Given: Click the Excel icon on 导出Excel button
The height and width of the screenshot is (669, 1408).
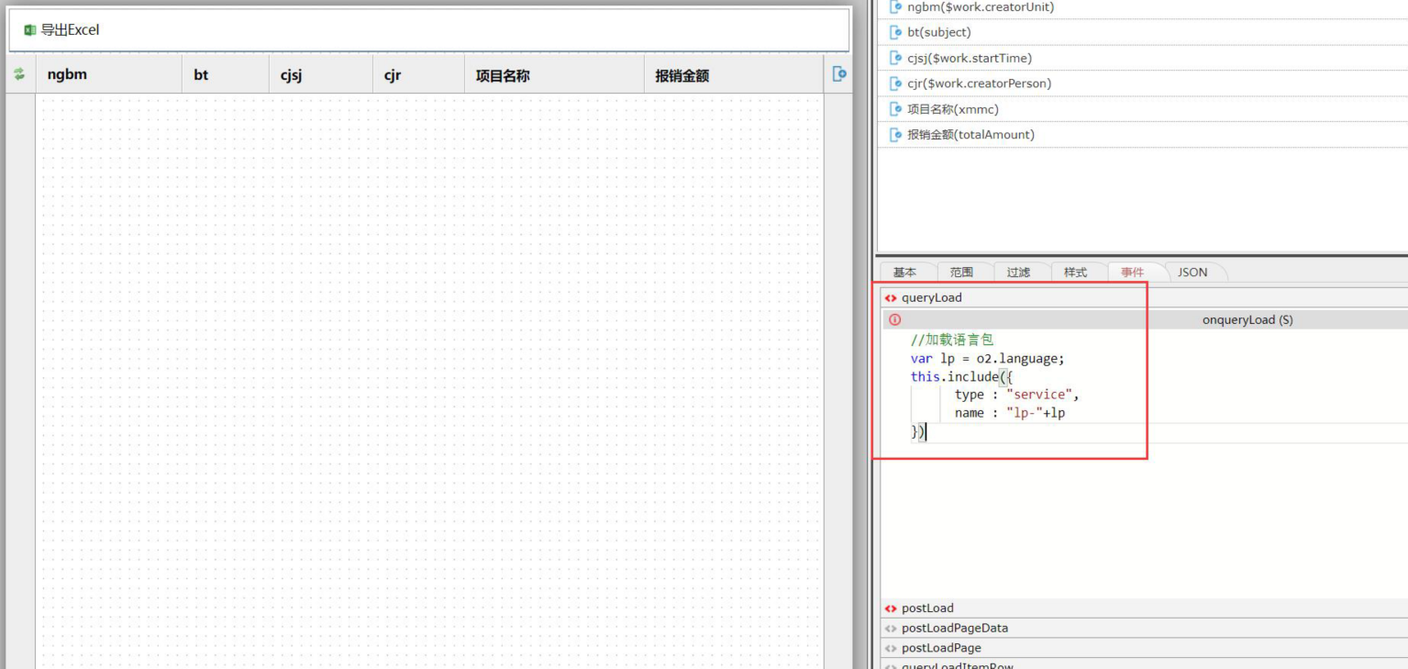Looking at the screenshot, I should [30, 30].
